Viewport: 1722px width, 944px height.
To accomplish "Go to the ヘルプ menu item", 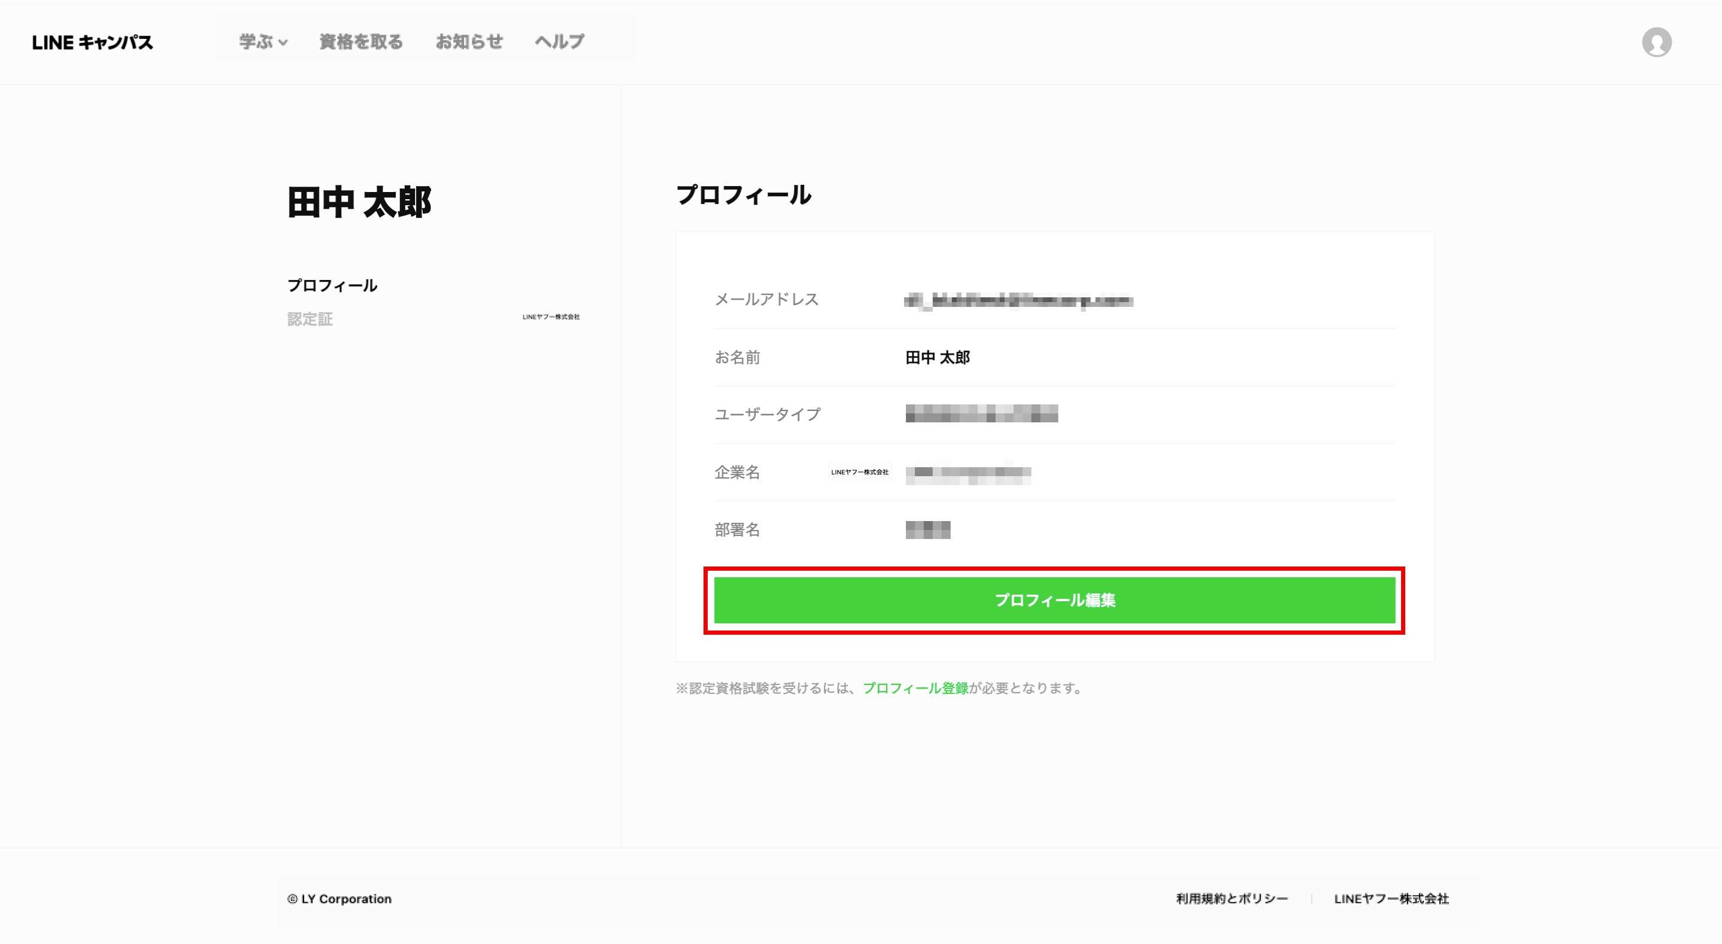I will [x=559, y=41].
